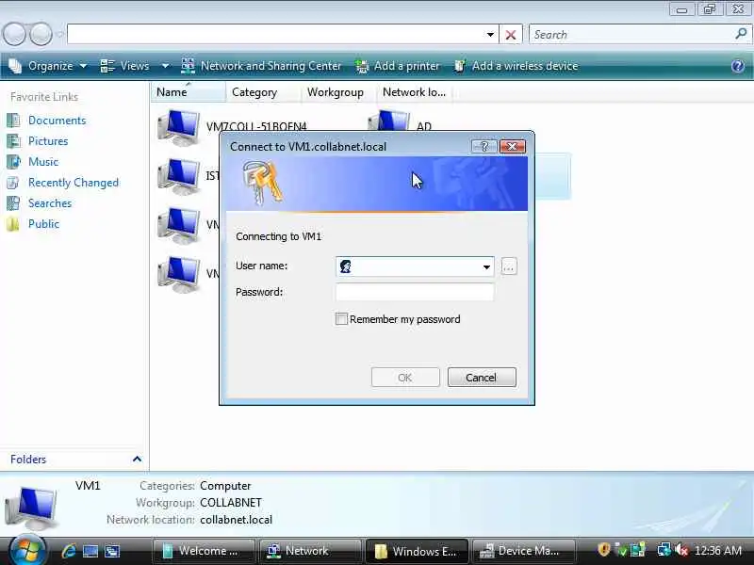The height and width of the screenshot is (565, 754).
Task: Open the User name dropdown arrow
Action: (x=486, y=266)
